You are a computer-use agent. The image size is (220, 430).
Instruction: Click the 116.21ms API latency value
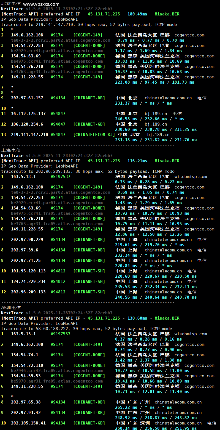tap(137, 161)
